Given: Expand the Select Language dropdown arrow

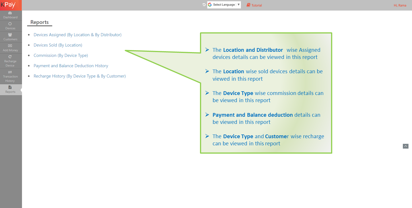Looking at the screenshot, I should 238,5.
